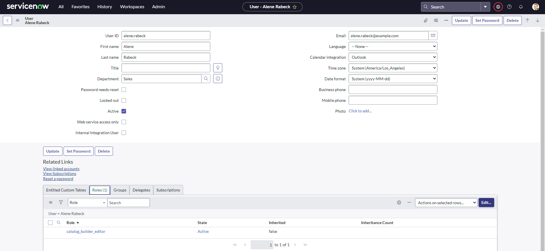Enable the Locked out checkbox
The image size is (545, 251).
124,100
